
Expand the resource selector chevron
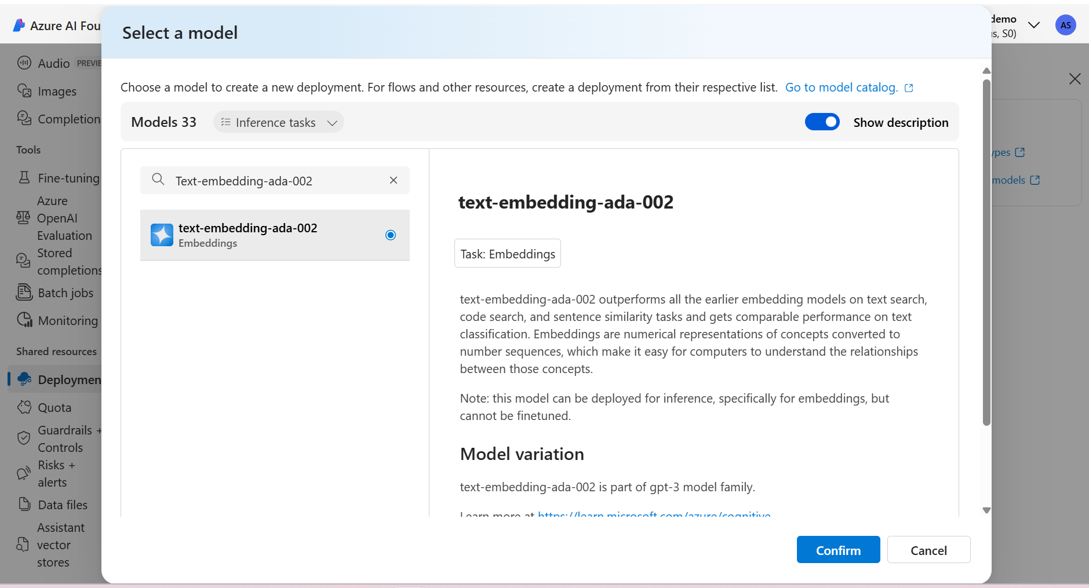(1033, 25)
